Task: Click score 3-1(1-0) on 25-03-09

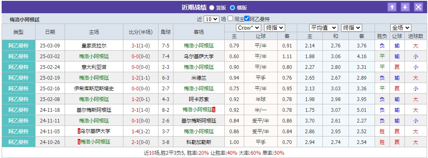Action: [x=141, y=46]
